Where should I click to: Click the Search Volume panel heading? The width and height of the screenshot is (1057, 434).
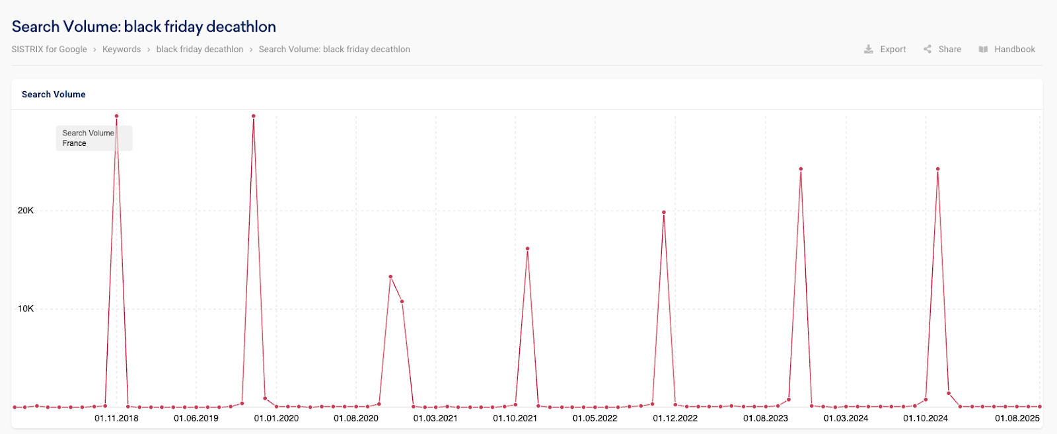click(54, 94)
